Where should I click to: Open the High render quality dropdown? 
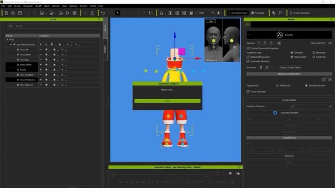[x=206, y=13]
